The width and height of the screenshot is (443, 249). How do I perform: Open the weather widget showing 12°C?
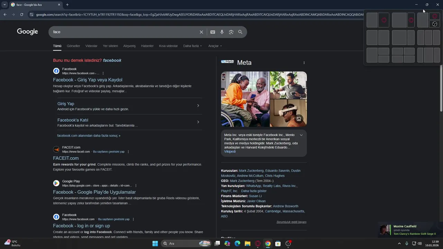pyautogui.click(x=12, y=243)
